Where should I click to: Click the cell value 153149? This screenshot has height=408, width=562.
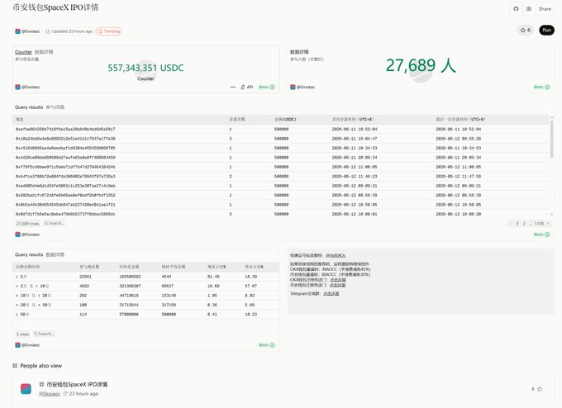pos(169,296)
